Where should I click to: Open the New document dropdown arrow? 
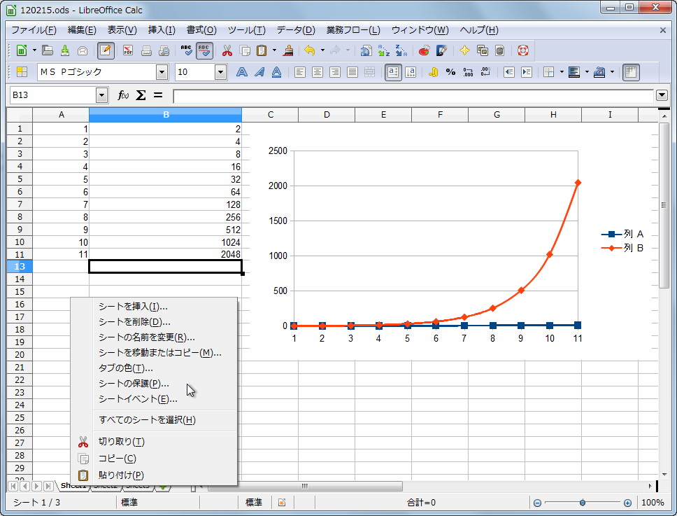pyautogui.click(x=34, y=50)
